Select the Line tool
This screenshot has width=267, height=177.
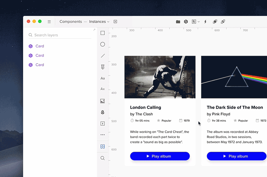(x=103, y=56)
